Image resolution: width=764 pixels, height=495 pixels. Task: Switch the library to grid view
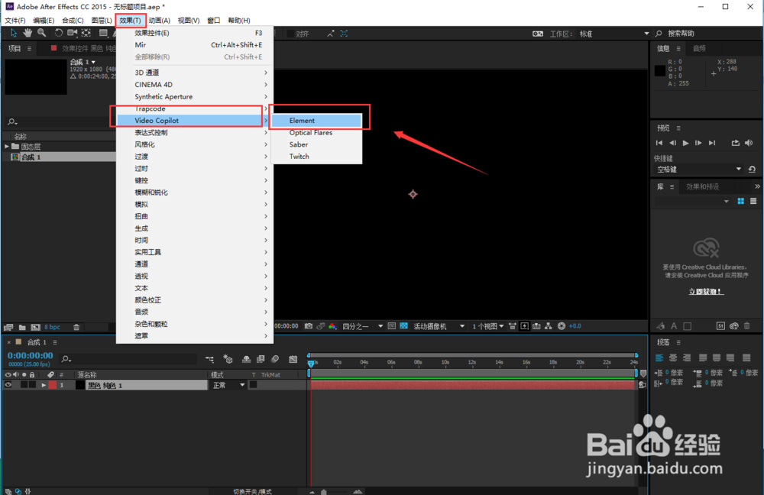[740, 201]
